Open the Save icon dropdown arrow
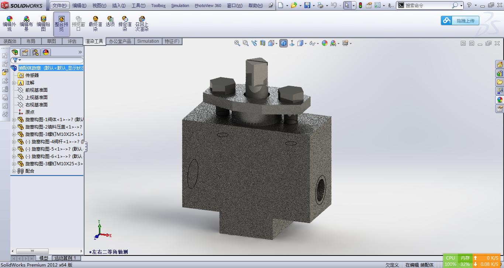The width and height of the screenshot is (504, 268). tap(313, 6)
